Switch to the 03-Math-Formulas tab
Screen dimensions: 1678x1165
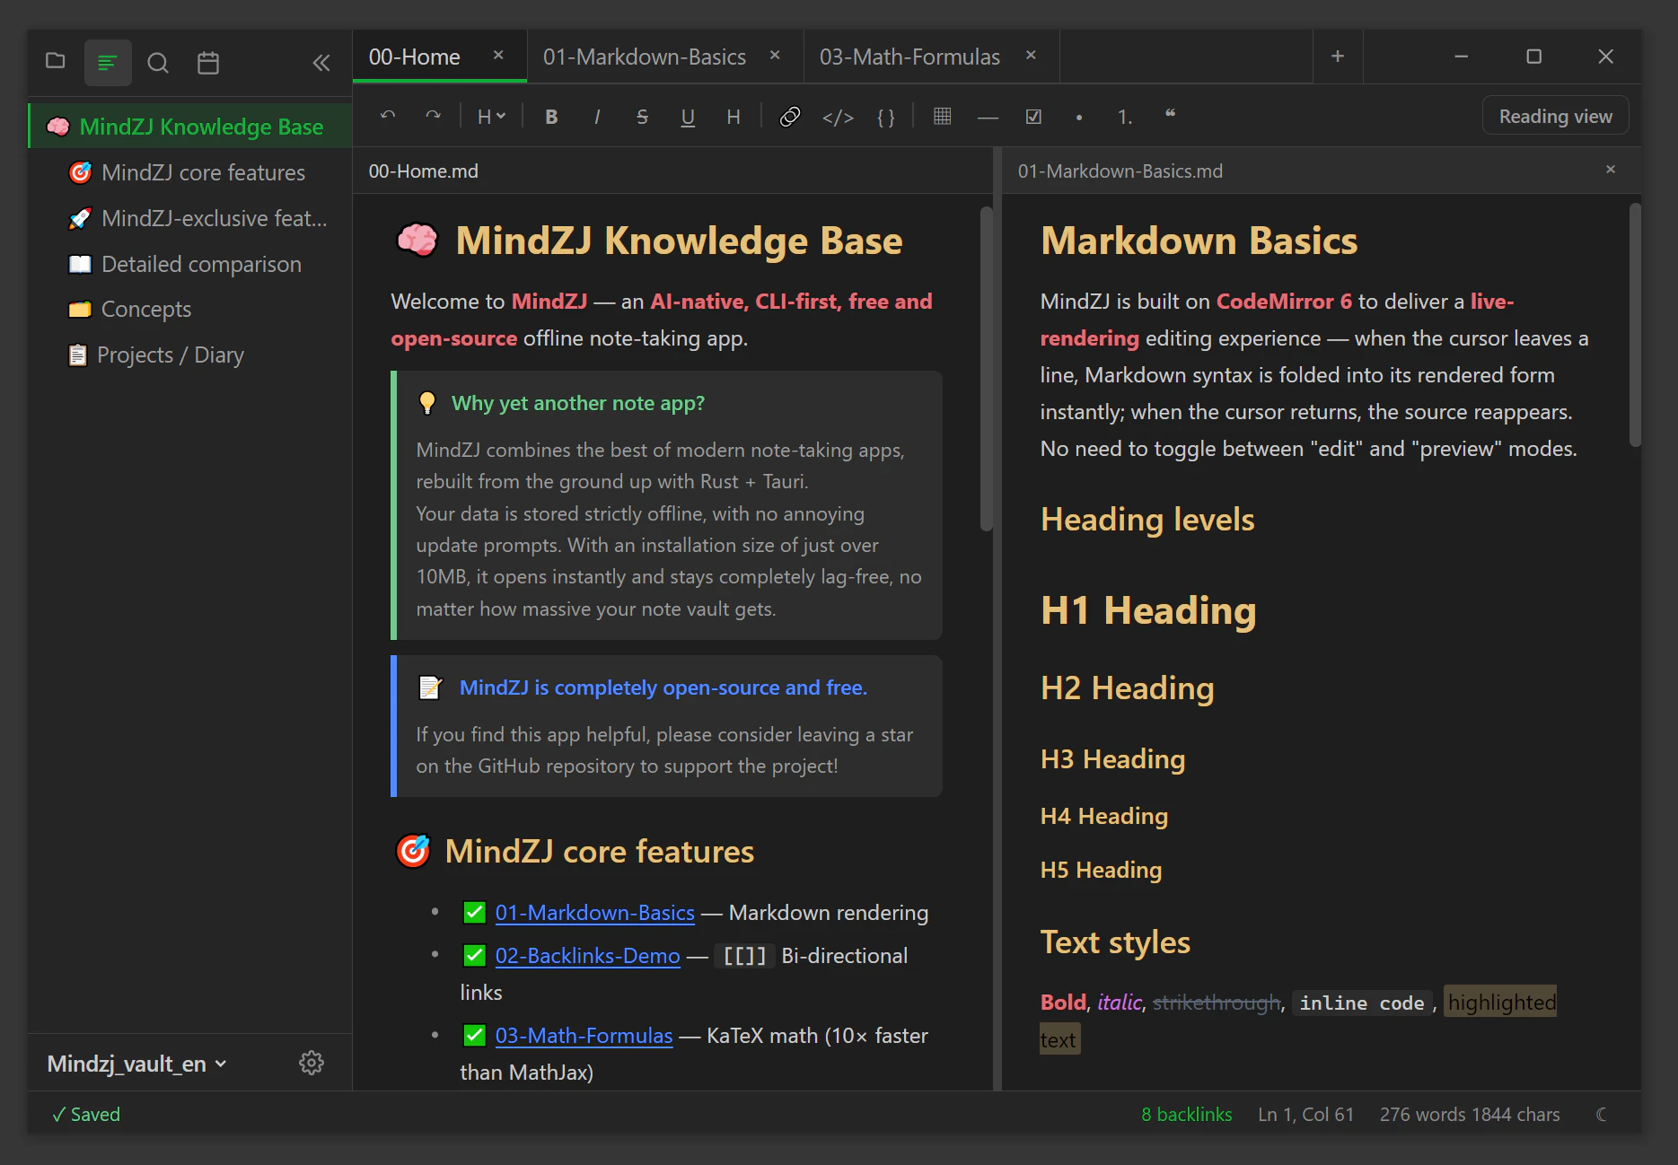tap(909, 56)
